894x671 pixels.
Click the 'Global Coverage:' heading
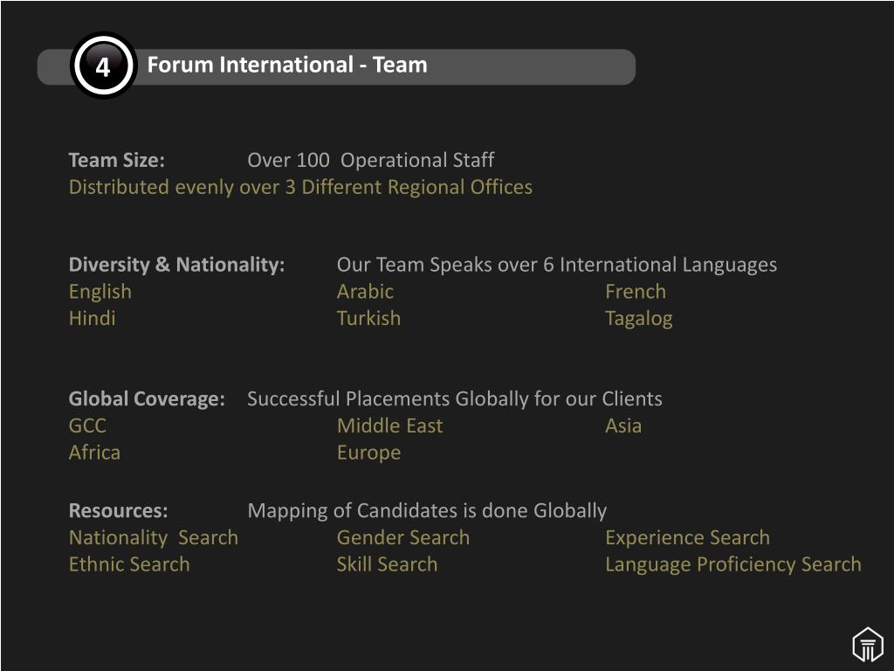point(147,398)
